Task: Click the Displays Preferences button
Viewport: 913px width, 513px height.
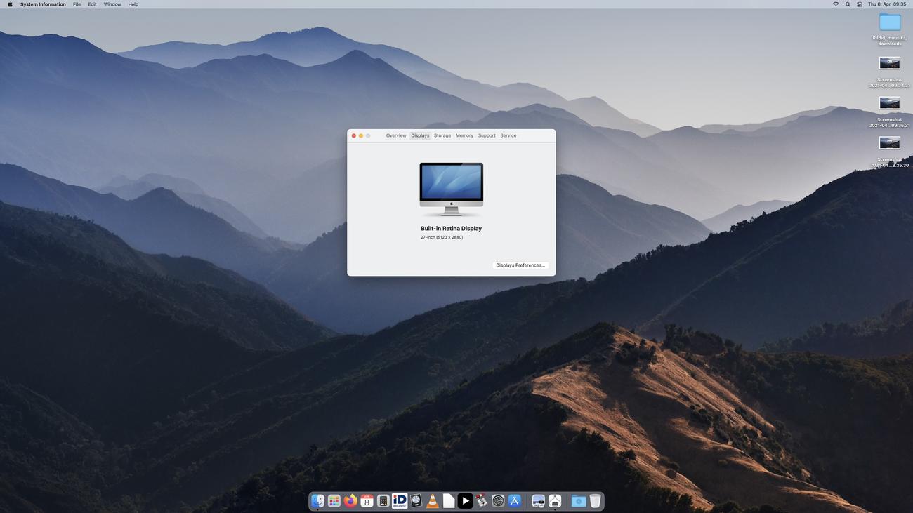Action: pyautogui.click(x=520, y=265)
